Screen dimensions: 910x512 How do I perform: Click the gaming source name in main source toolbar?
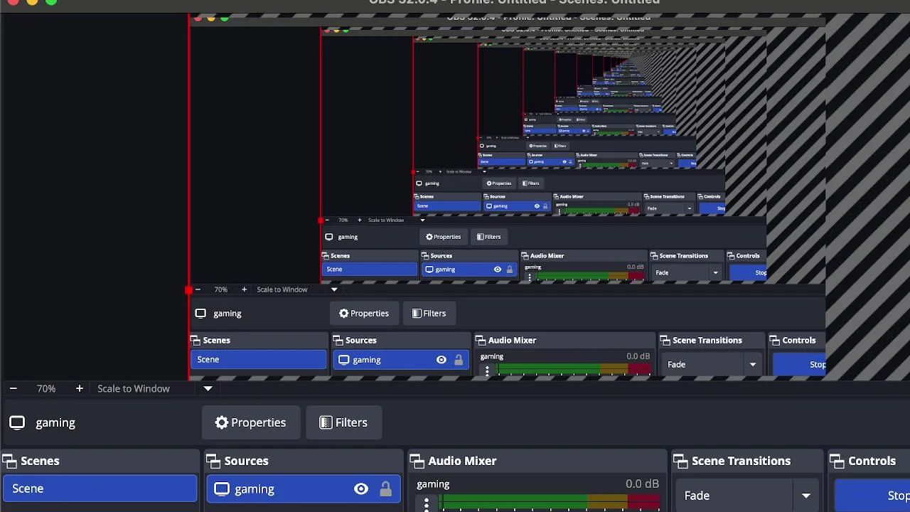click(55, 422)
